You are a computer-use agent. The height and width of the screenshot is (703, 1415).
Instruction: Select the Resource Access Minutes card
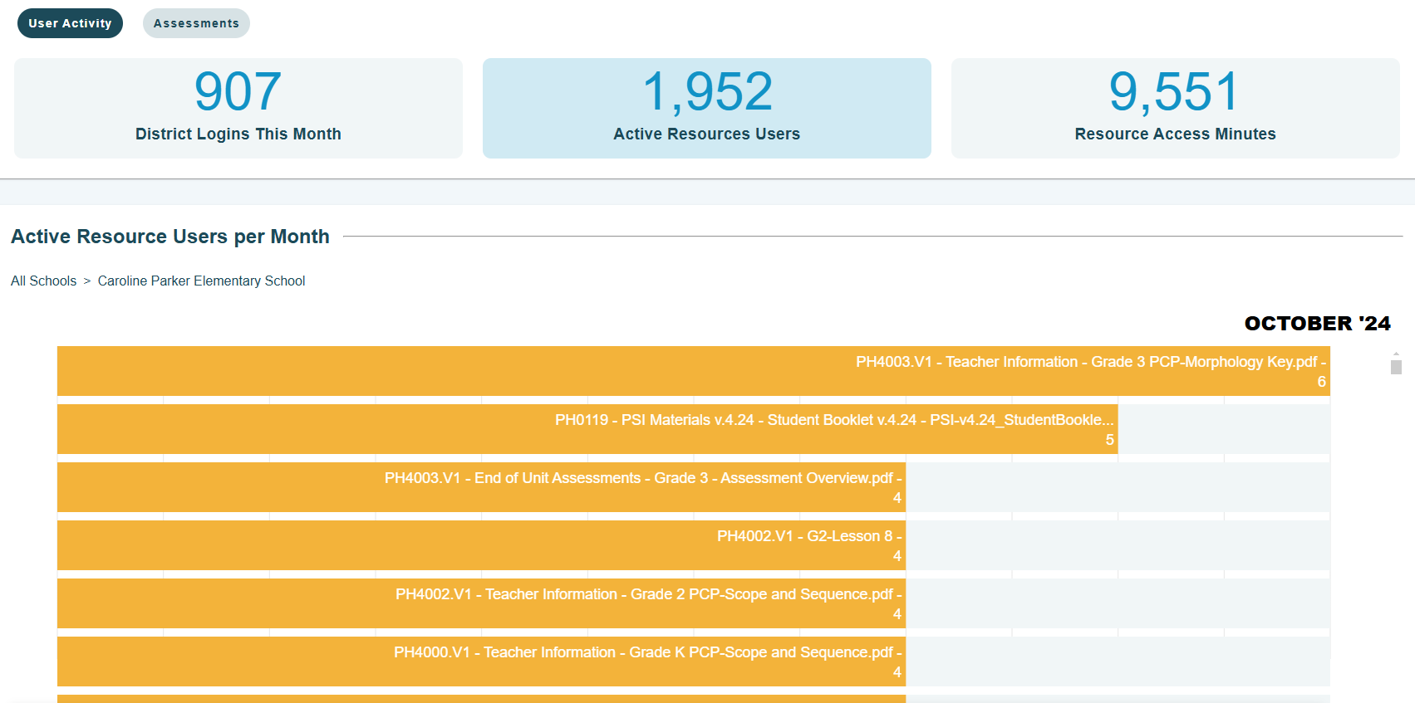pos(1176,108)
